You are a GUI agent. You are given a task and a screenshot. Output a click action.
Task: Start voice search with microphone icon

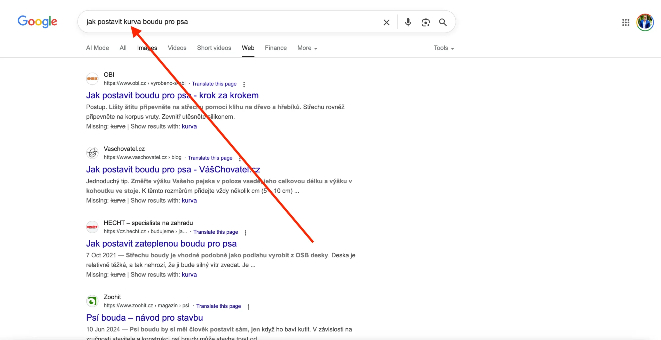[408, 22]
